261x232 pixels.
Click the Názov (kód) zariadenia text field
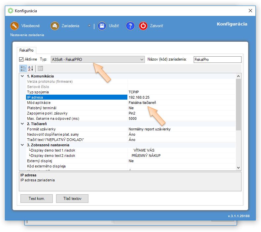(217, 60)
